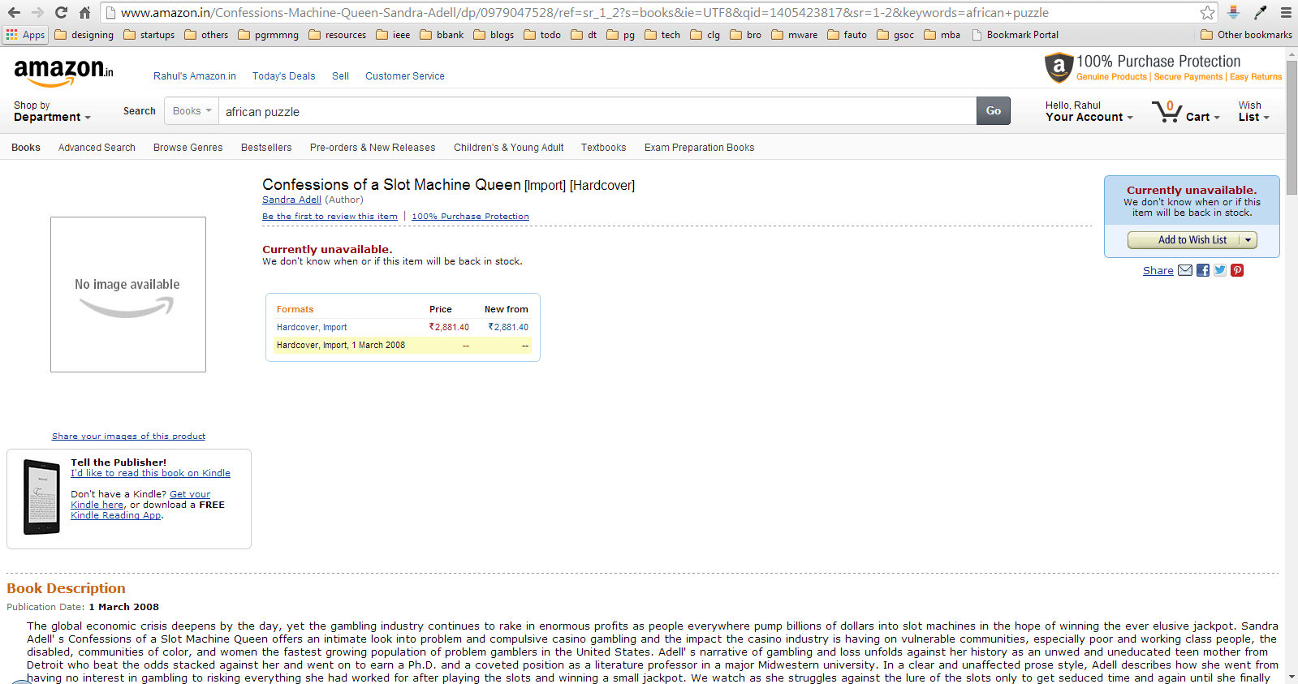Open the Books search category dropdown
Viewport: 1298px width, 684px height.
click(x=192, y=111)
